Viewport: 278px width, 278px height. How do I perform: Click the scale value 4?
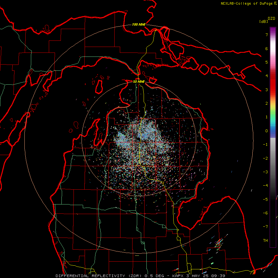[267, 76]
